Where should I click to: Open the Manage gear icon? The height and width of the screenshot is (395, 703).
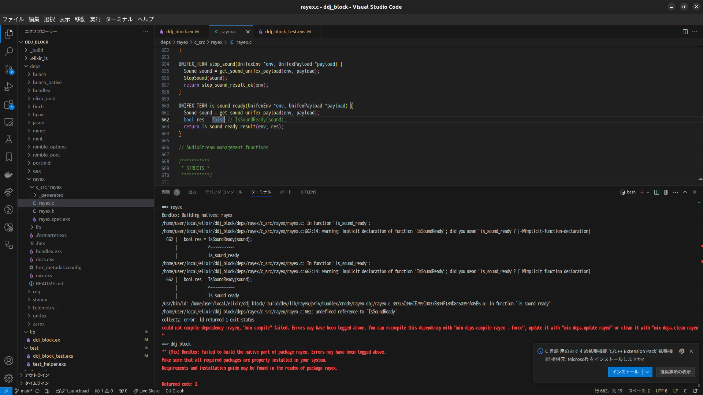(9, 378)
